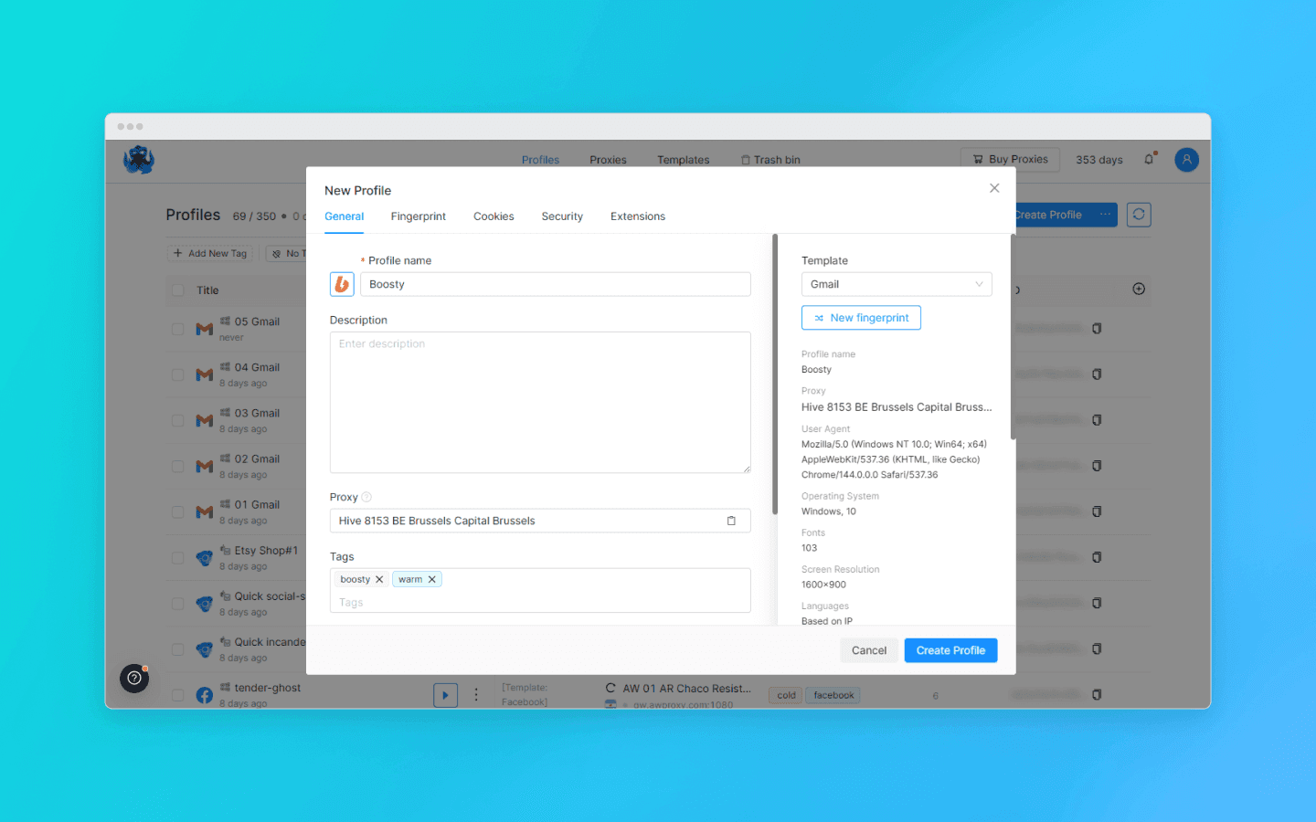Image resolution: width=1316 pixels, height=822 pixels.
Task: Open tender-ghost row three-dot menu
Action: (x=476, y=695)
